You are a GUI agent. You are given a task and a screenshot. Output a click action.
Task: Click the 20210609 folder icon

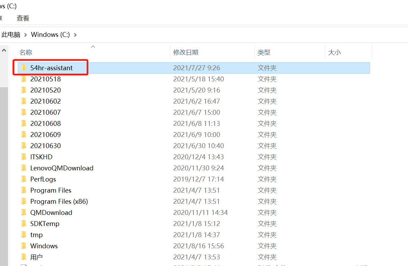click(x=24, y=135)
